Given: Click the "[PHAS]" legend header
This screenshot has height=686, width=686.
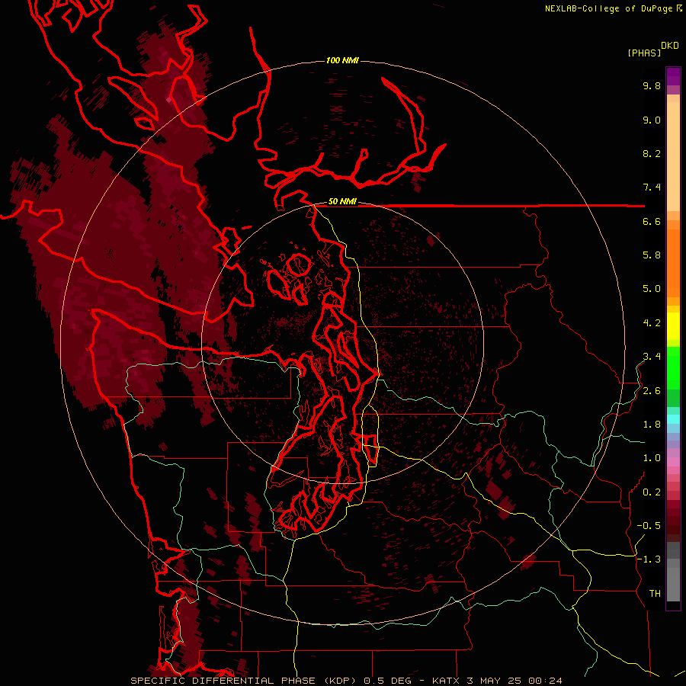Looking at the screenshot, I should pyautogui.click(x=644, y=53).
